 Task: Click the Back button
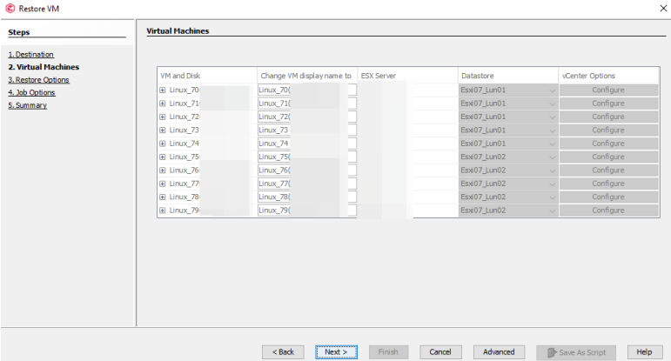coord(284,351)
